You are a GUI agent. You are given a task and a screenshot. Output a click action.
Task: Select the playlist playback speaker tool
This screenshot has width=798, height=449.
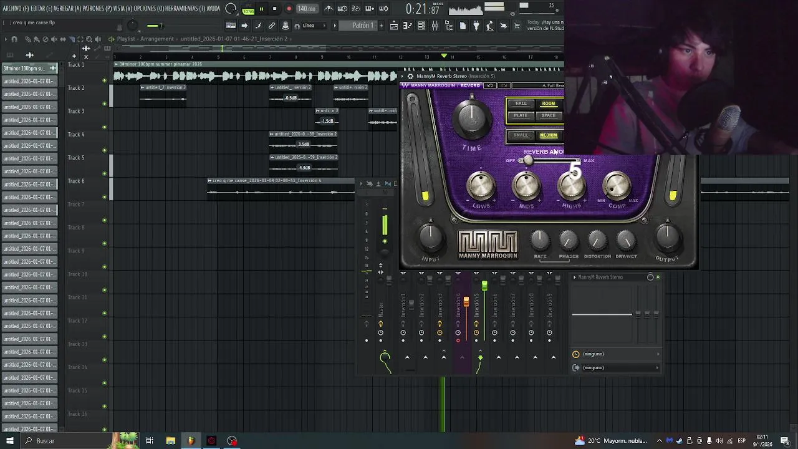(x=99, y=39)
